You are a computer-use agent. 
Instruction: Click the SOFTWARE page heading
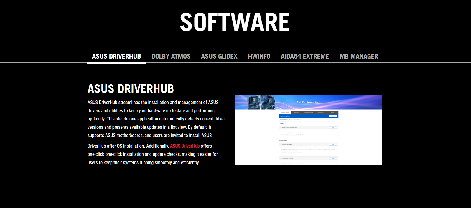coord(235,22)
